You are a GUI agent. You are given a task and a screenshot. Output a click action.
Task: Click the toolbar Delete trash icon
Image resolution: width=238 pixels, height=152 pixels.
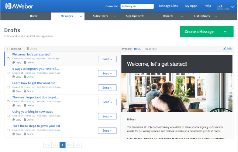tap(28, 49)
